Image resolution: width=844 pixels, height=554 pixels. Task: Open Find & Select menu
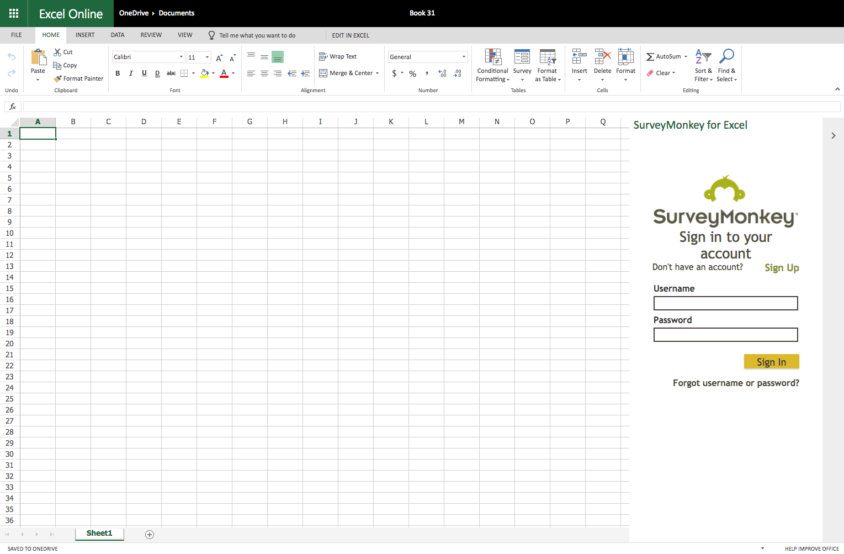click(727, 65)
